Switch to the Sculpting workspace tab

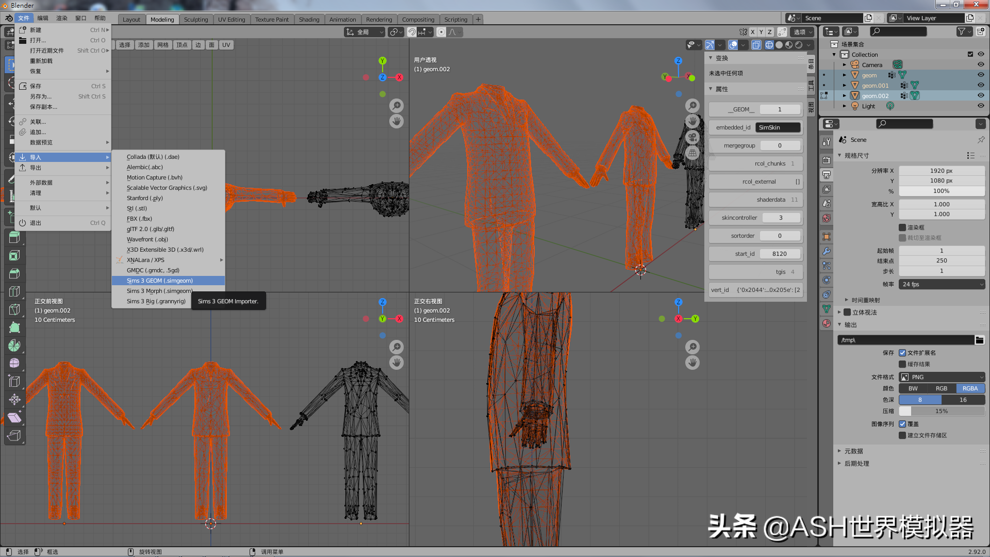point(196,20)
